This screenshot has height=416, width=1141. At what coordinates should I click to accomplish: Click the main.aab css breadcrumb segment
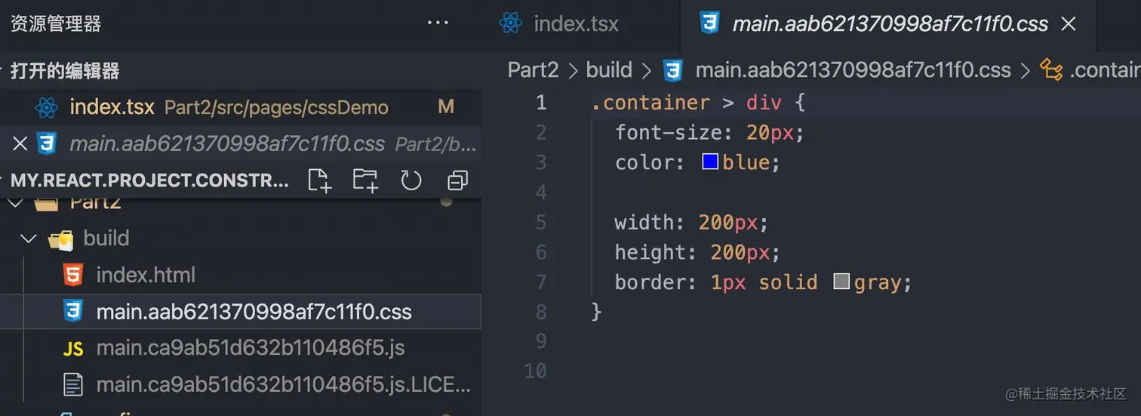click(x=853, y=70)
